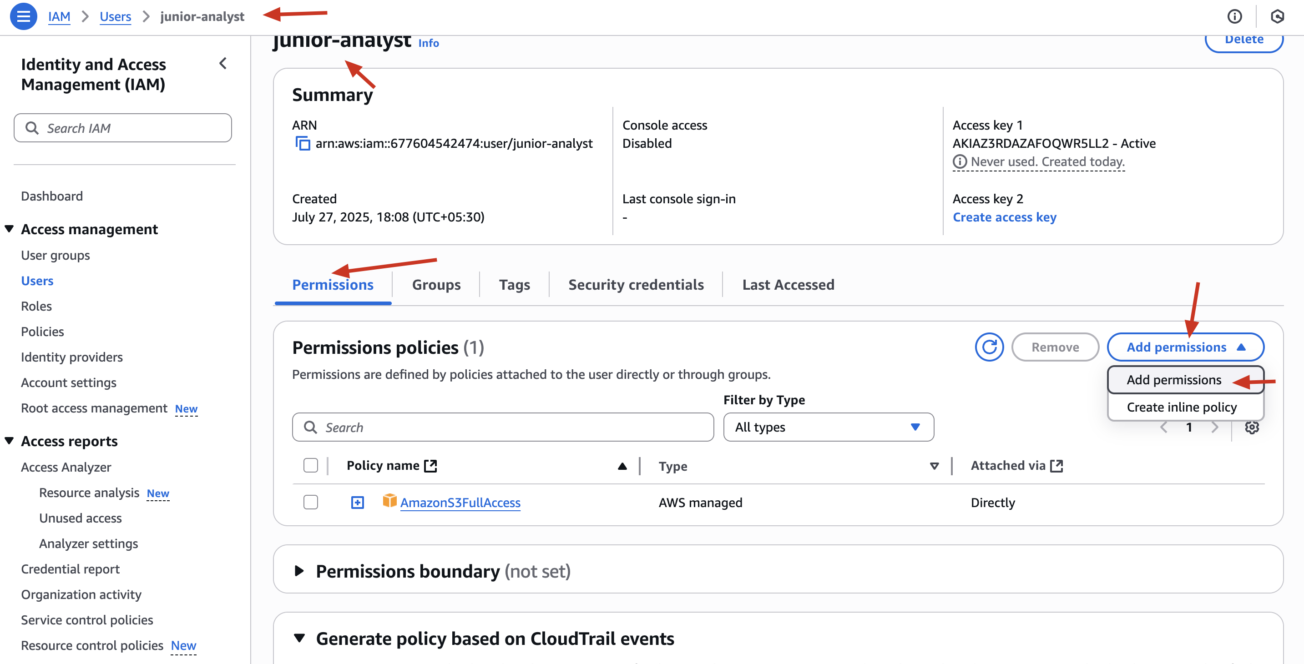Open the All types filter dropdown
Screen dimensions: 1304x664
pos(828,428)
